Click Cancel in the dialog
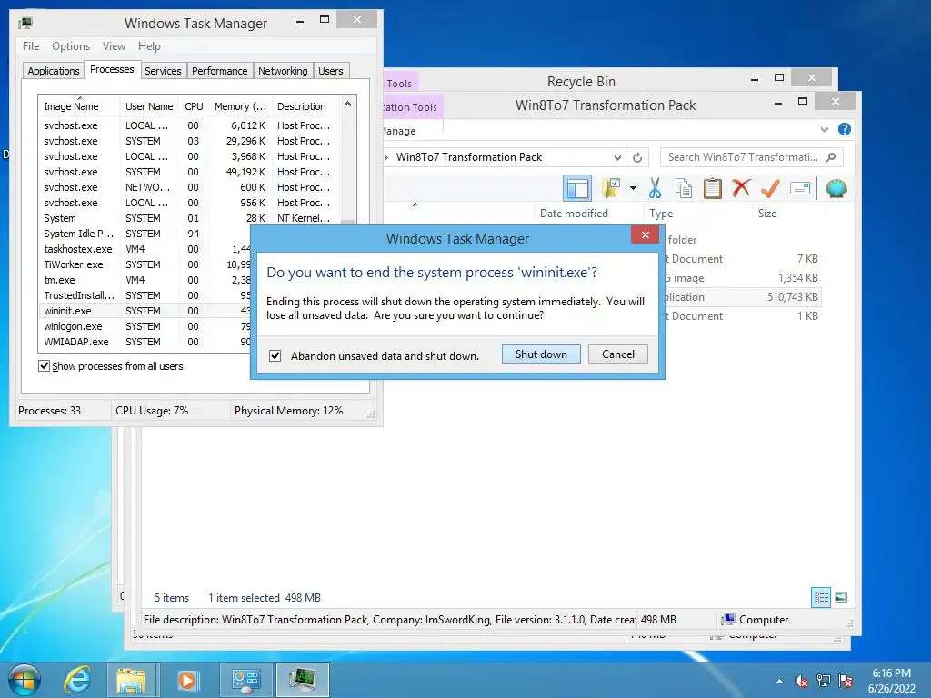This screenshot has width=931, height=698. pyautogui.click(x=618, y=354)
